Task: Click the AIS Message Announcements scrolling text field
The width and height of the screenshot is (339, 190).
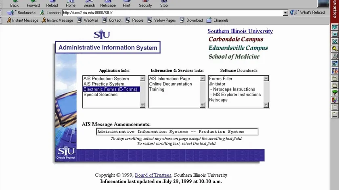Action: (x=177, y=132)
